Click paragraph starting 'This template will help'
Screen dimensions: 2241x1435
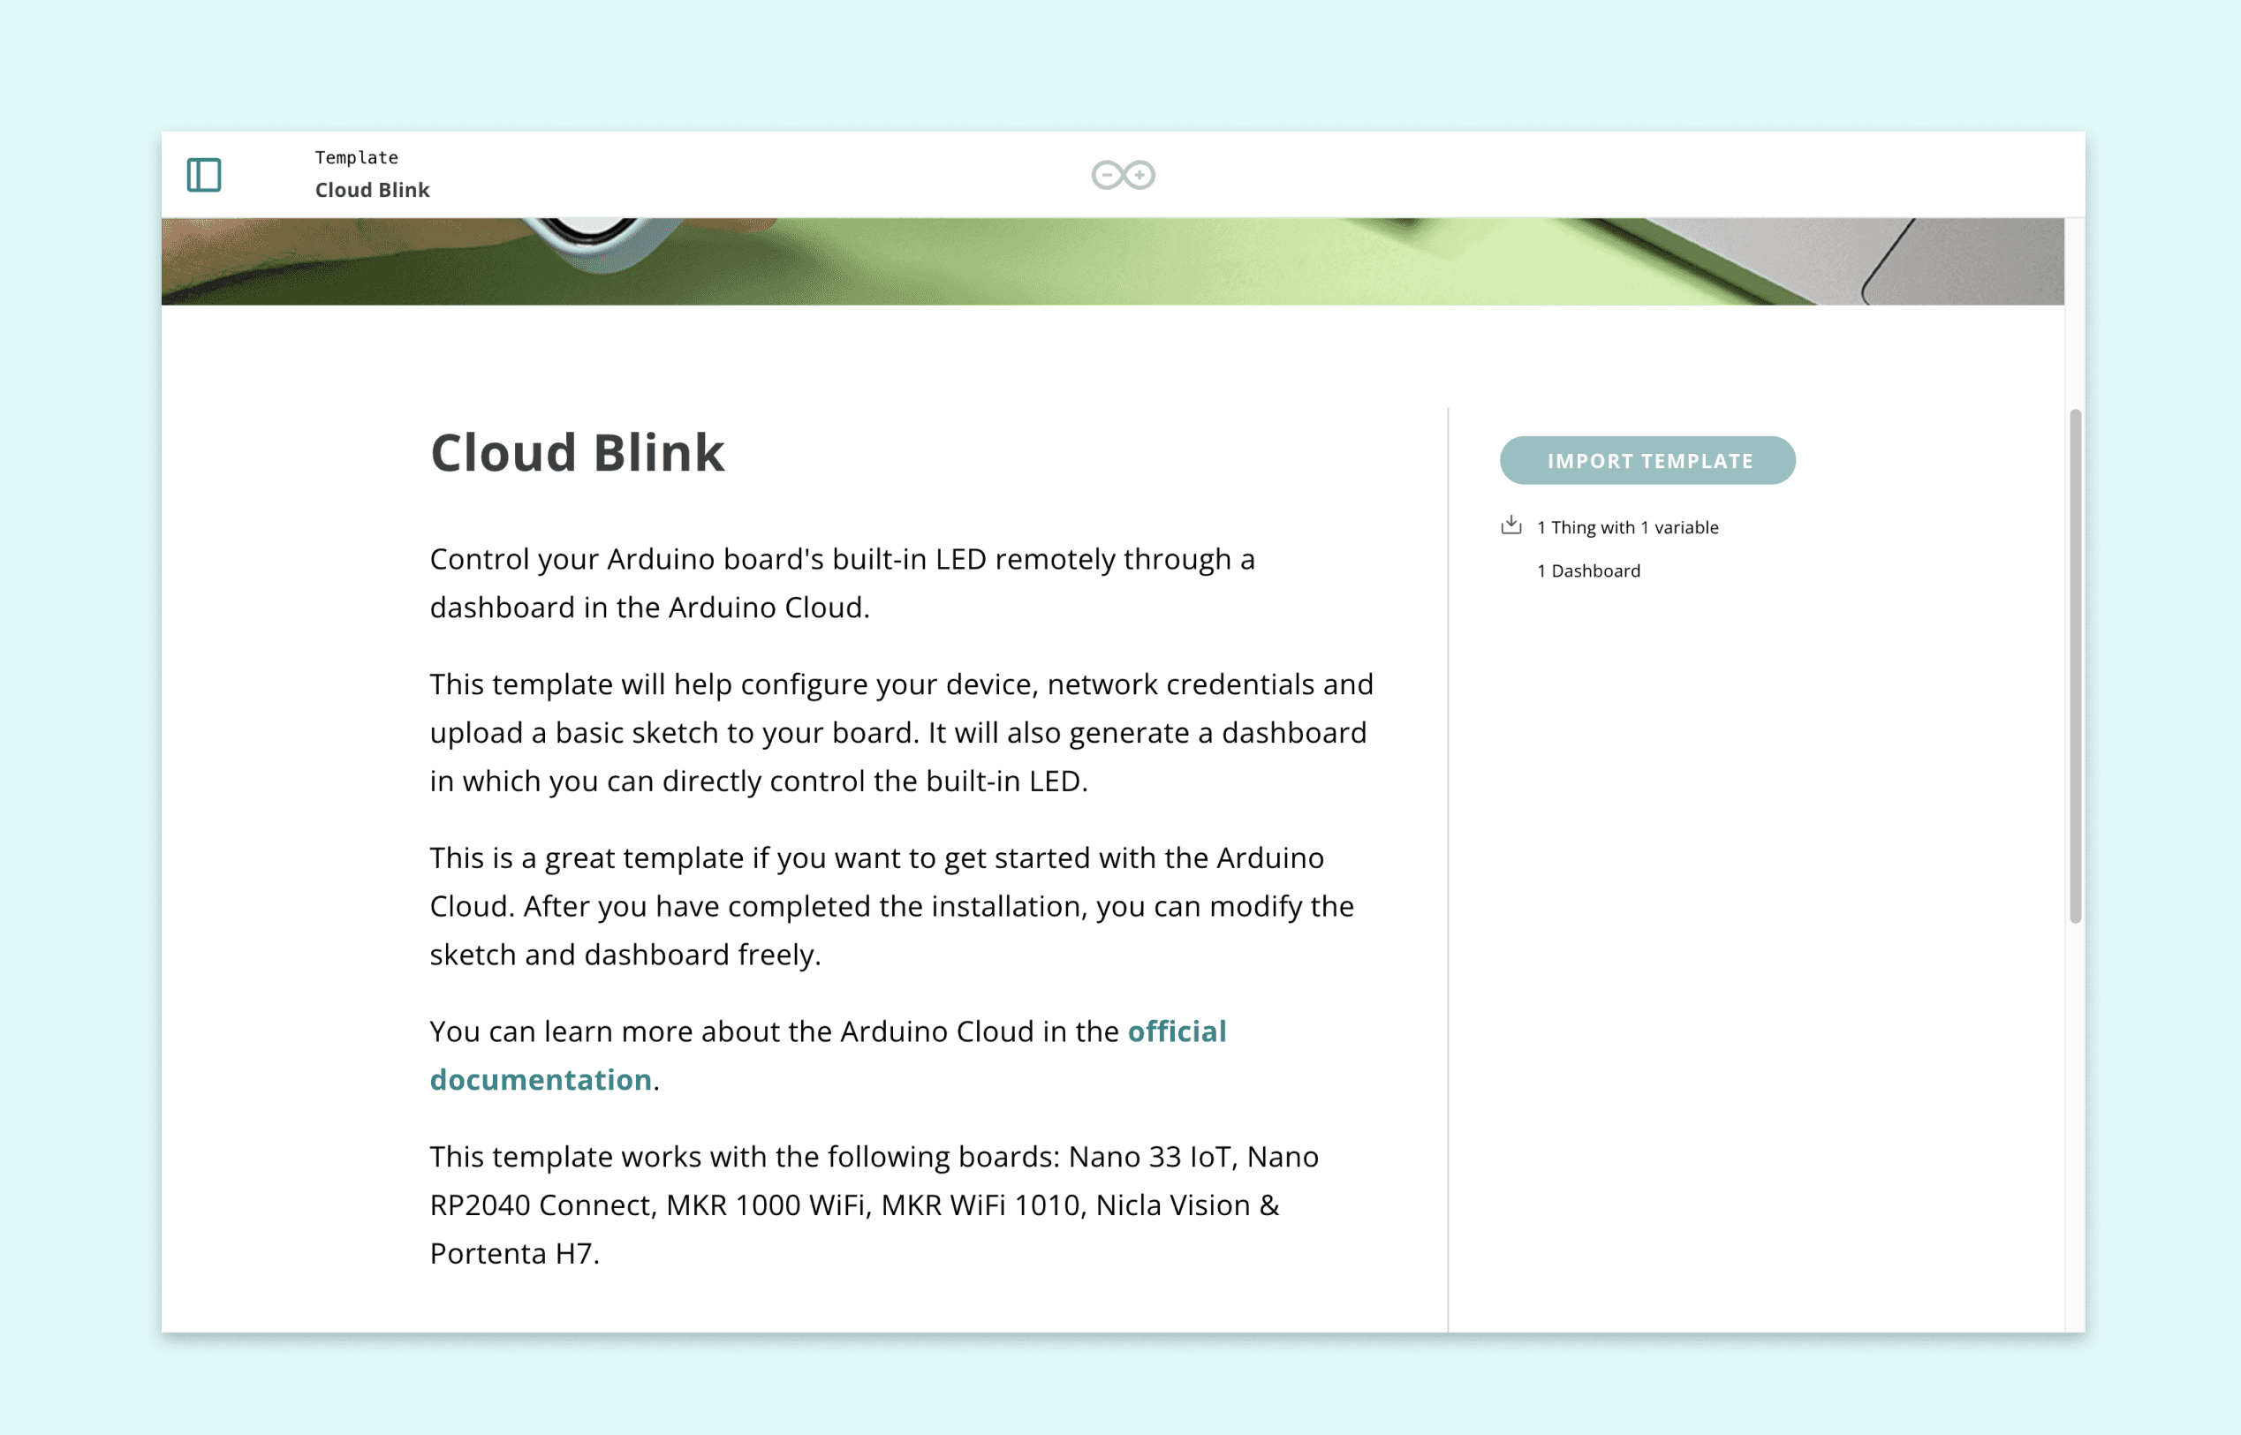tap(900, 732)
